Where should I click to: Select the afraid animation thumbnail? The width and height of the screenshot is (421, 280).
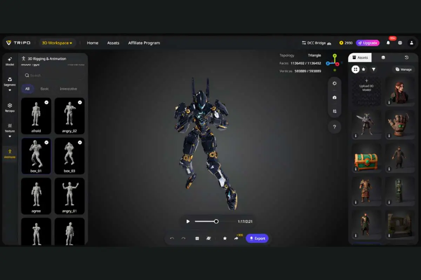click(36, 116)
